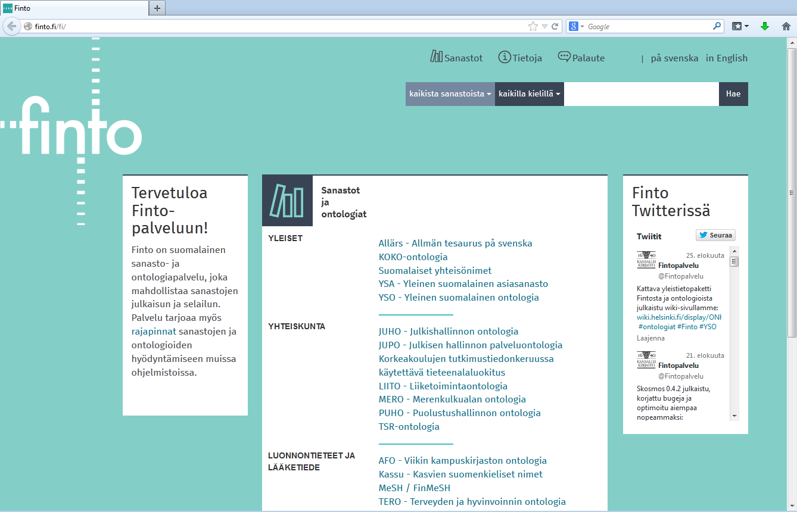Click the Tietoja info icon
This screenshot has height=512, width=797.
point(505,57)
